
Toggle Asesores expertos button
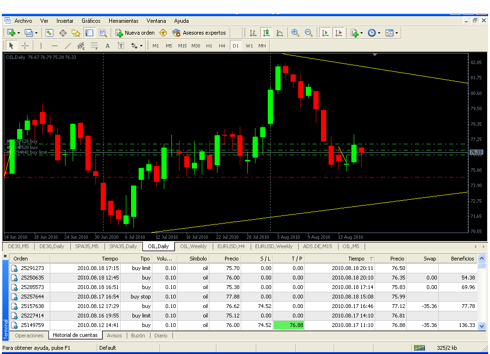199,33
